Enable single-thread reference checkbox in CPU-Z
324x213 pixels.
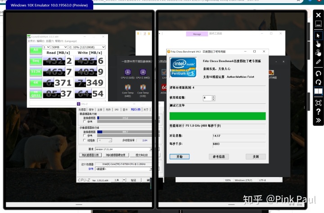coord(84,121)
